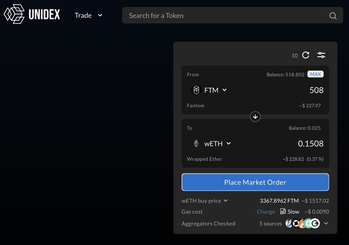This screenshot has width=349, height=245.
Task: Click the ~$ 0.0090 gas cost value
Action: 317,212
